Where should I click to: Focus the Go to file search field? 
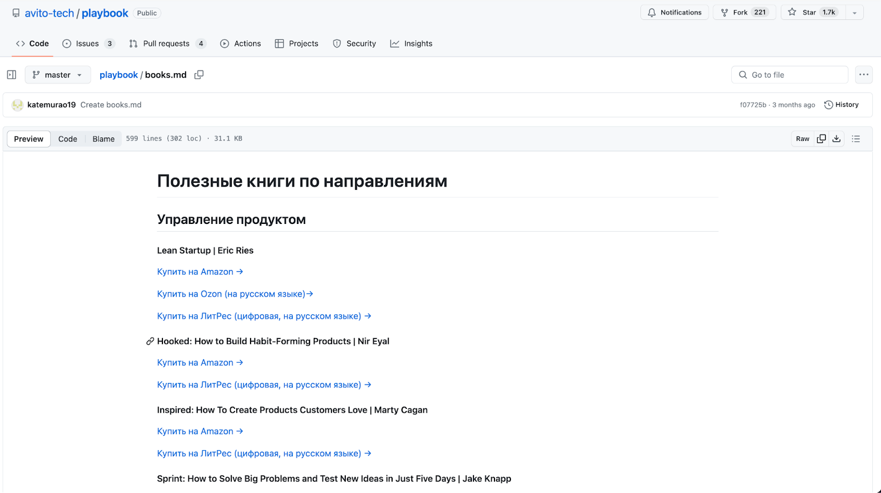[790, 75]
